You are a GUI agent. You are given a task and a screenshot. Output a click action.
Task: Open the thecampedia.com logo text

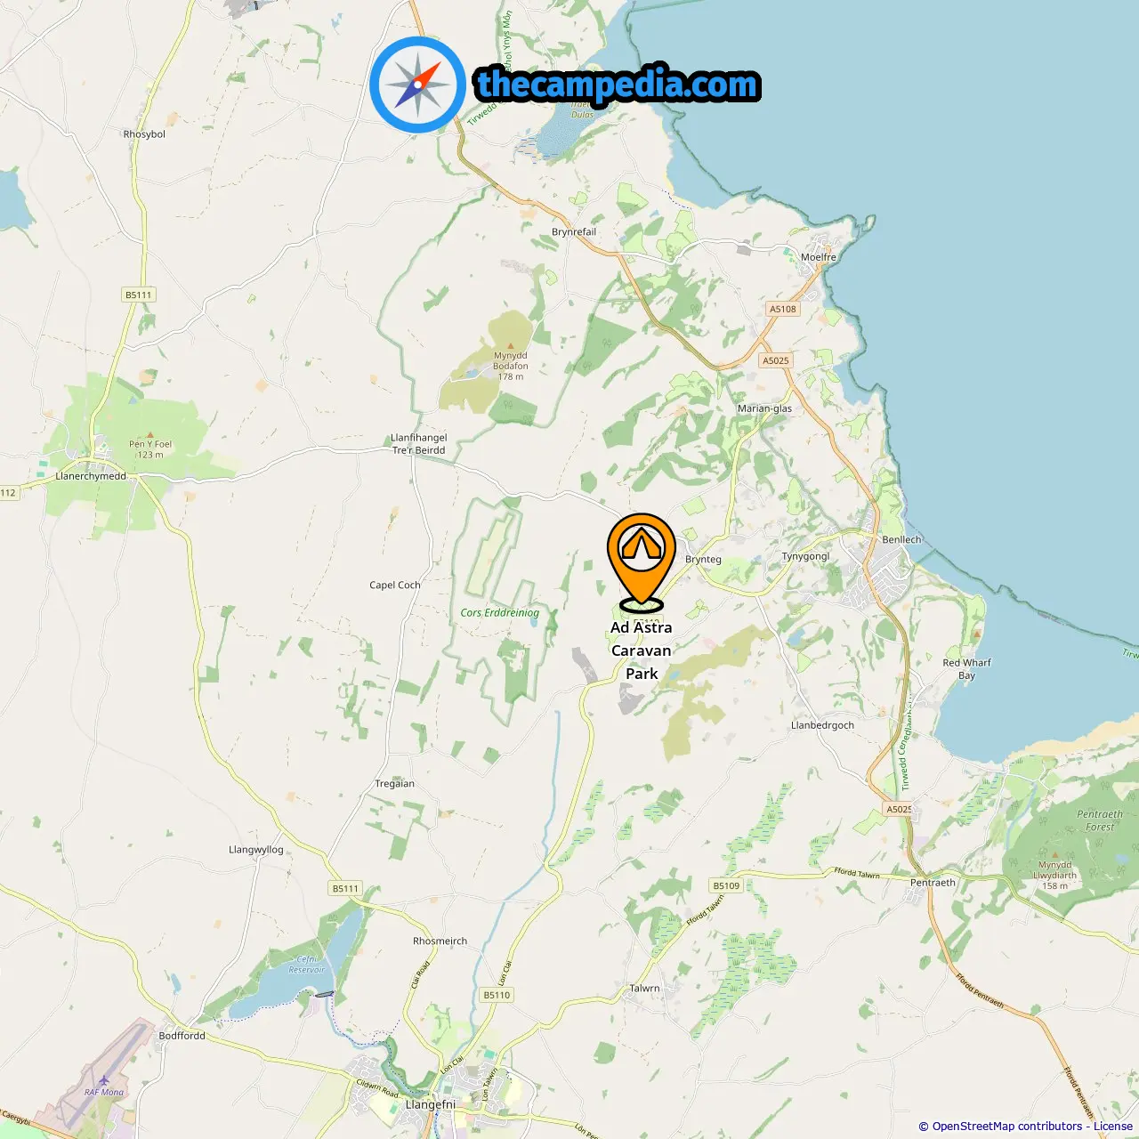pos(618,85)
